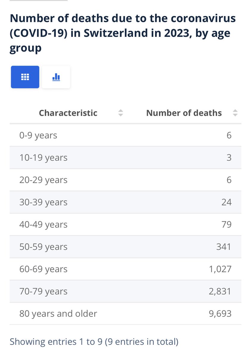
Task: Select the Number of deaths column header
Action: [x=184, y=113]
